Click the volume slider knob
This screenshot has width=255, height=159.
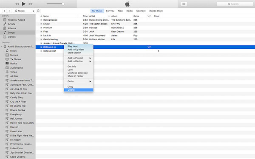(x=63, y=4)
